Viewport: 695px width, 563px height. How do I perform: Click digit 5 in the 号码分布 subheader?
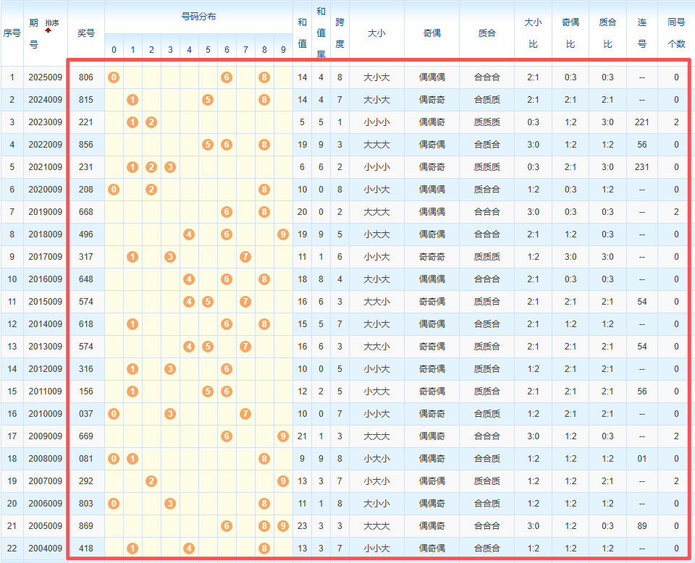click(x=208, y=50)
